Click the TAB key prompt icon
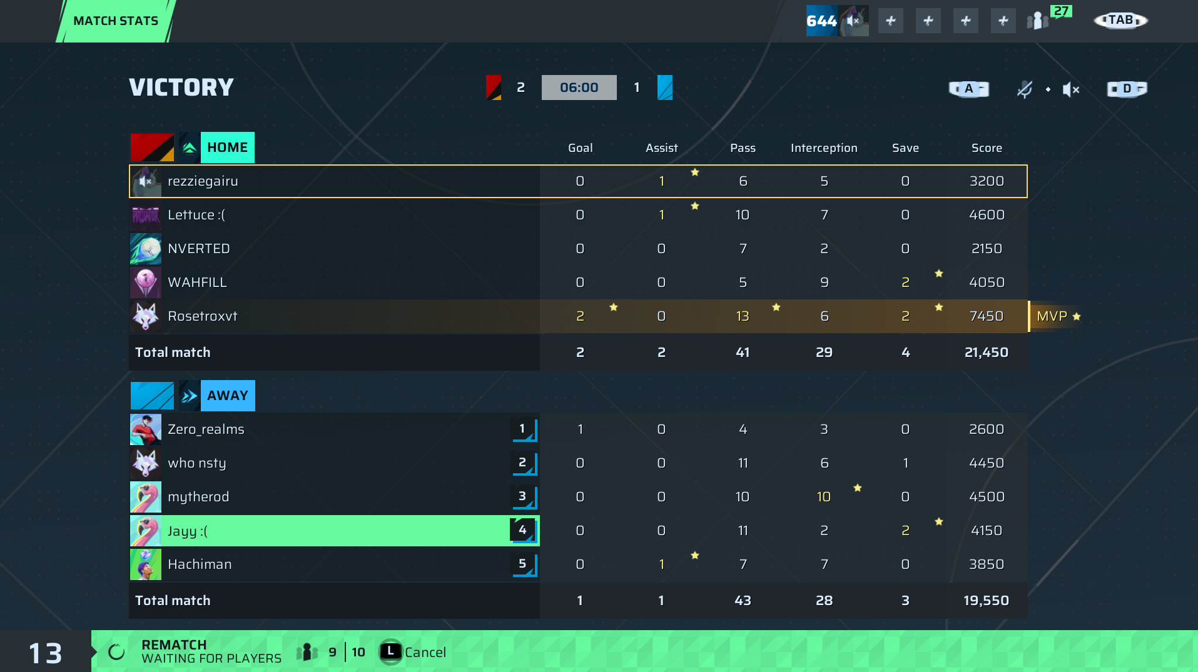This screenshot has height=672, width=1198. 1121,21
